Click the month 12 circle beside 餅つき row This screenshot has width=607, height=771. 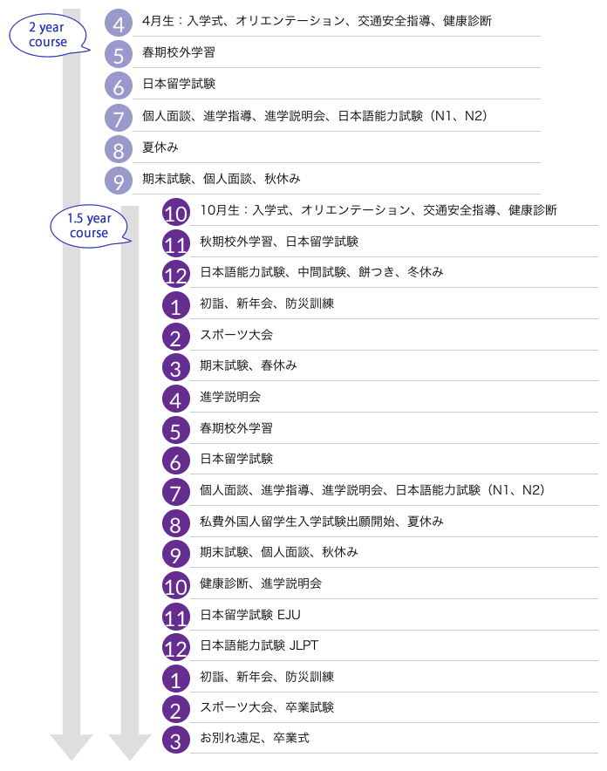(x=176, y=275)
